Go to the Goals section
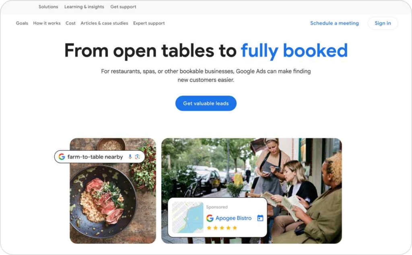Viewport: 412px width, 255px height. click(x=22, y=23)
